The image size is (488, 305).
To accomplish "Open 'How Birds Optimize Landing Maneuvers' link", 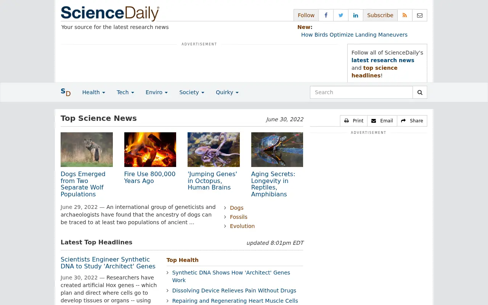I will 354,35.
